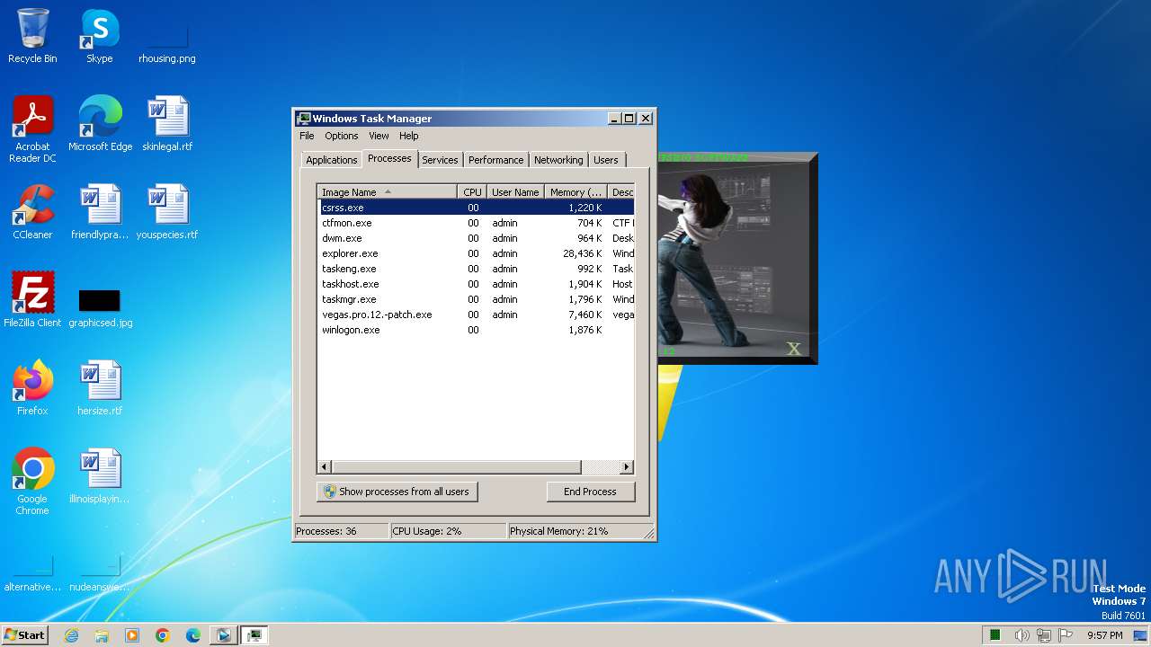Screen dimensions: 1151x647
Task: Open Firefox desktop shortcut
Action: tap(32, 388)
